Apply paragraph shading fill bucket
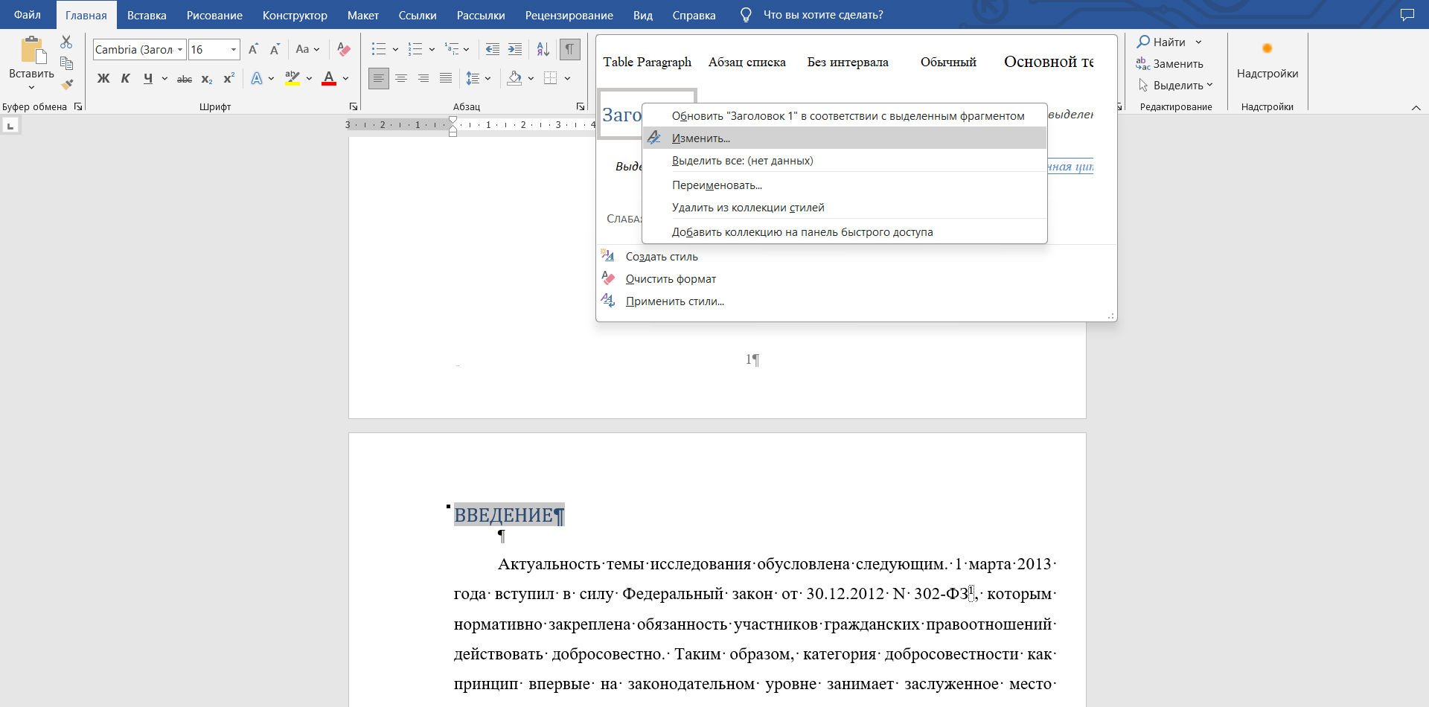This screenshot has height=707, width=1429. [x=514, y=78]
